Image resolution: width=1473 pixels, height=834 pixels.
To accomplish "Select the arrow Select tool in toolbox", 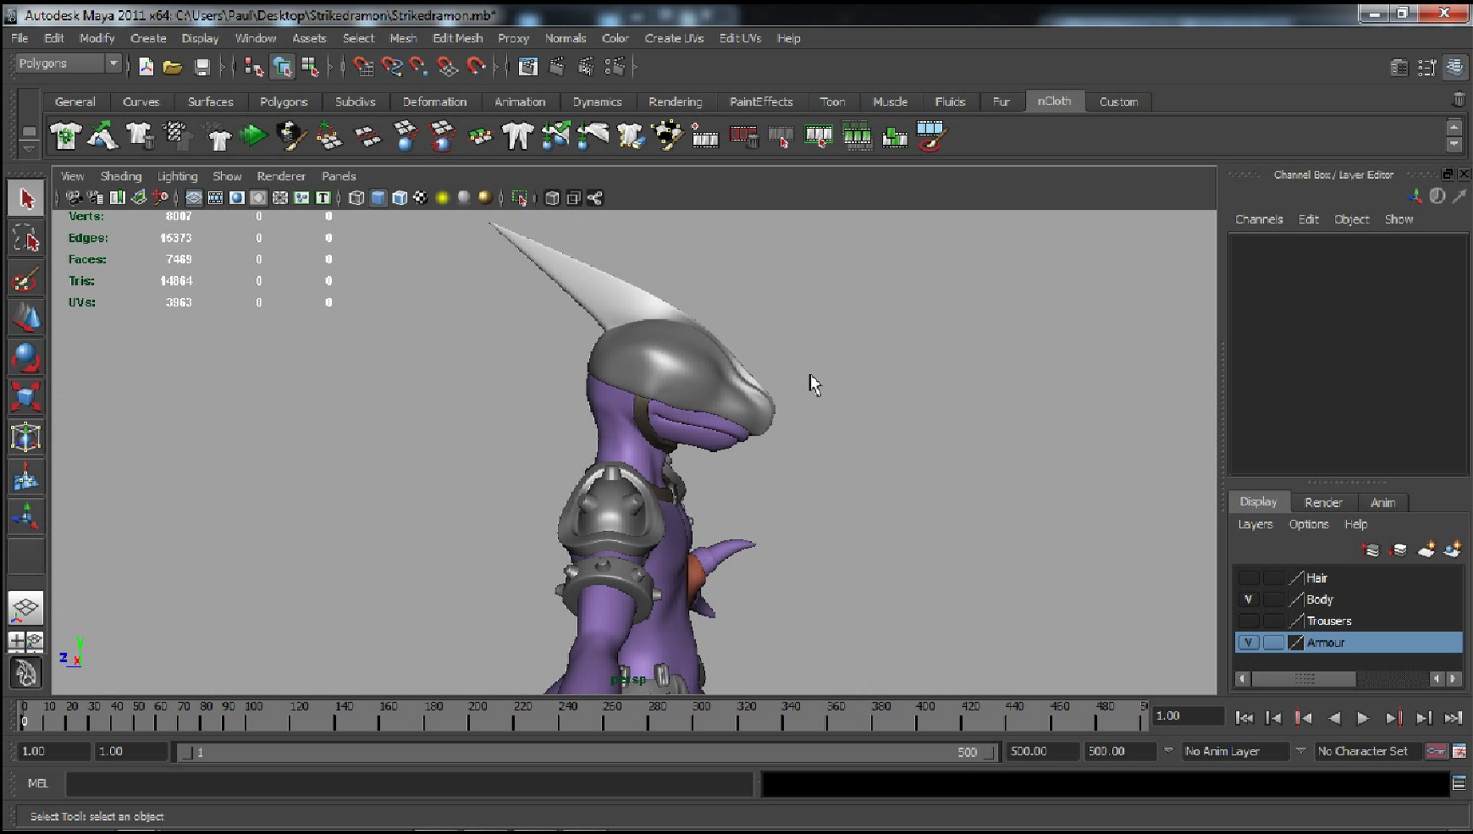I will click(x=26, y=198).
